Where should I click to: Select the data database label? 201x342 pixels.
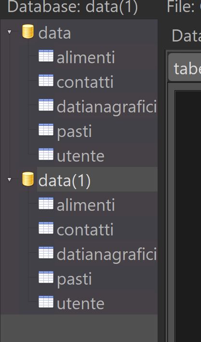tap(54, 33)
